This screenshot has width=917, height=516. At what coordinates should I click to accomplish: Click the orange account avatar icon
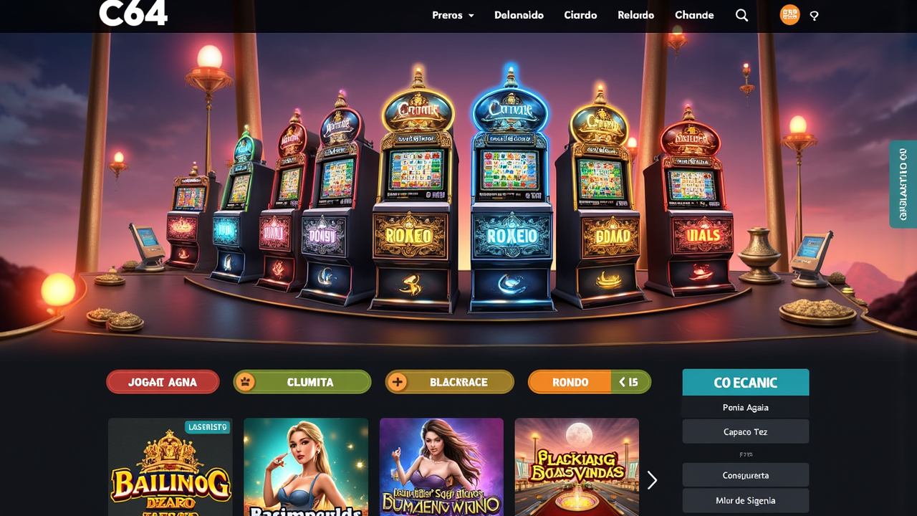789,15
